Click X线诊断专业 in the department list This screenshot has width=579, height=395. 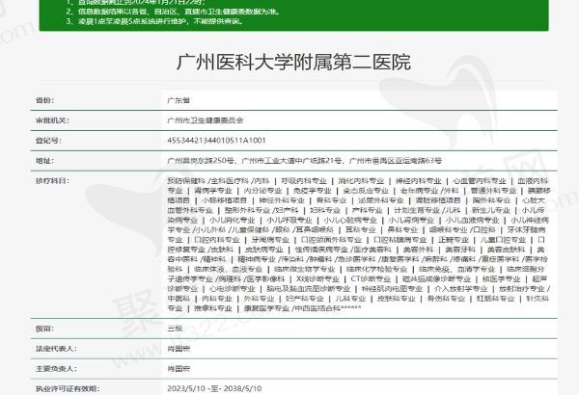tap(317, 279)
